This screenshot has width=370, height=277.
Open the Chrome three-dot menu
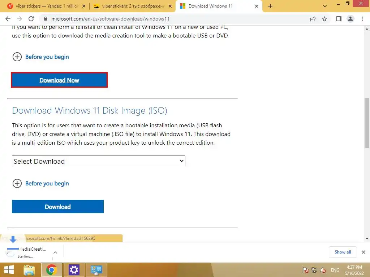coord(362,19)
